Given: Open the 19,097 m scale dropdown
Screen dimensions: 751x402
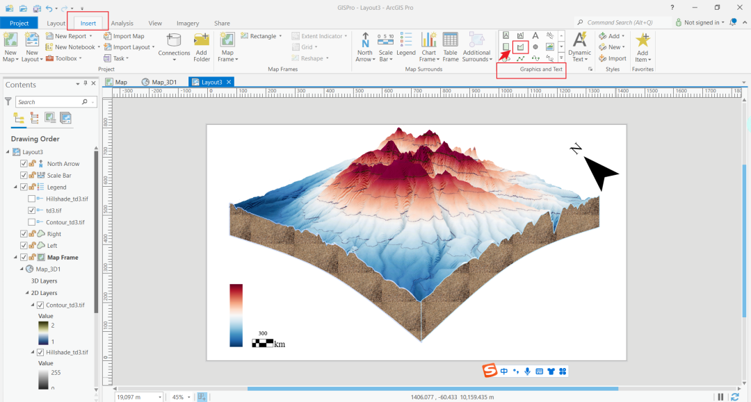Looking at the screenshot, I should (x=160, y=397).
